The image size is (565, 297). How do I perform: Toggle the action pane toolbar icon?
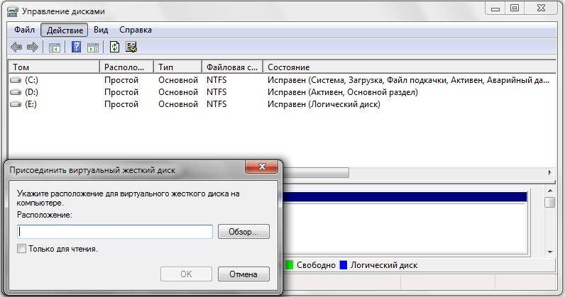(93, 47)
